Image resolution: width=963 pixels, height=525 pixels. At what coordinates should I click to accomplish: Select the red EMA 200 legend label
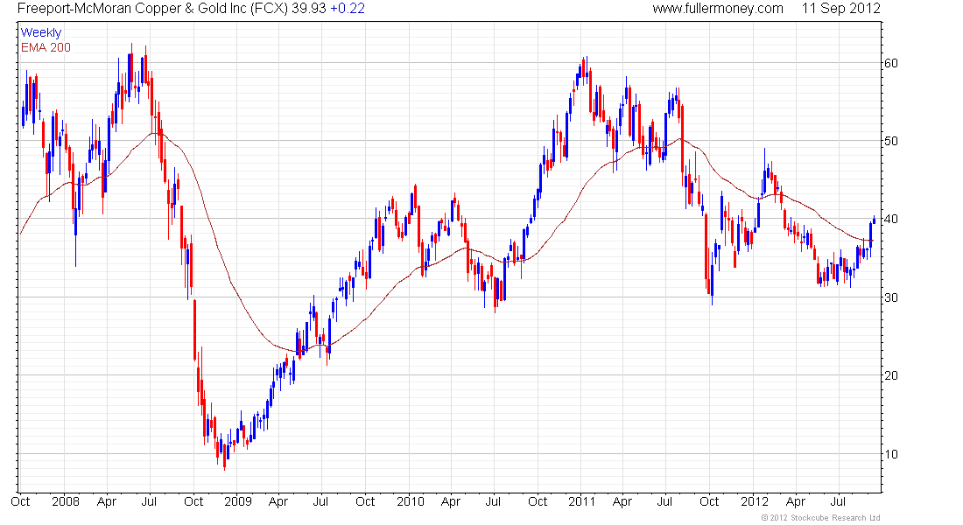[46, 47]
